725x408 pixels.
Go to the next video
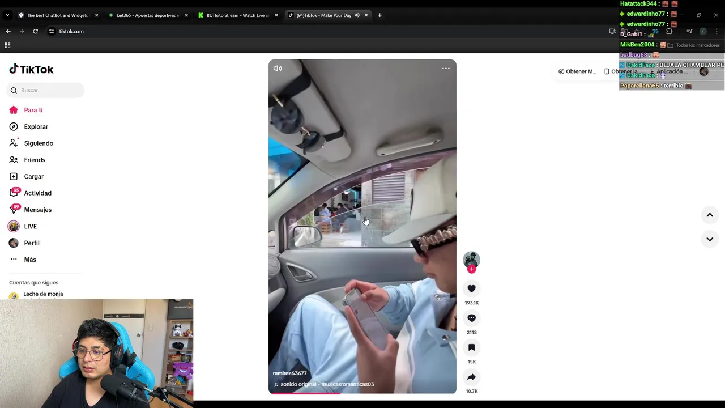pyautogui.click(x=710, y=239)
